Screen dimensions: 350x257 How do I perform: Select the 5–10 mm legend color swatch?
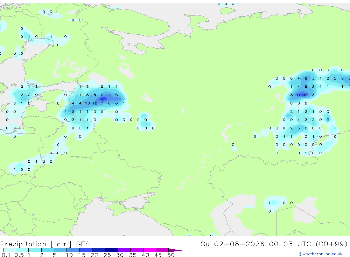[x=61, y=250]
